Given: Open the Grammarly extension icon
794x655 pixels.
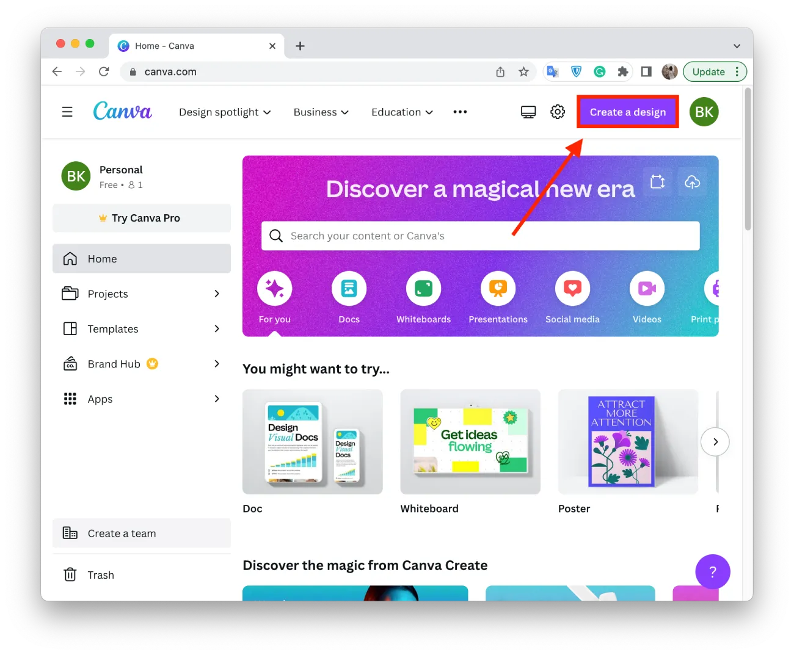Looking at the screenshot, I should (600, 71).
